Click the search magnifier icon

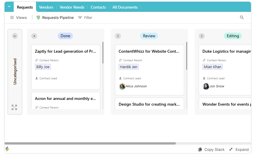[x=242, y=17]
